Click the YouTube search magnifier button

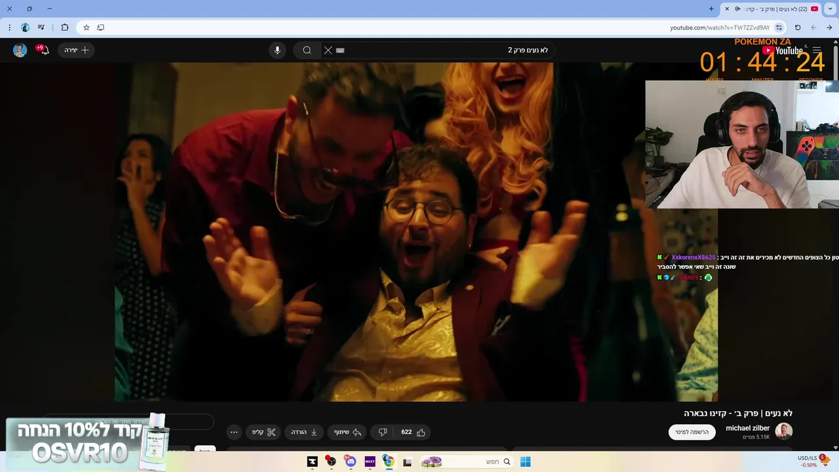tap(307, 50)
